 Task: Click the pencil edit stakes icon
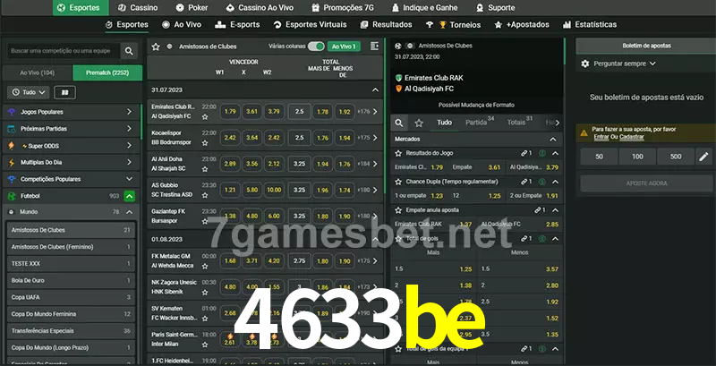703,157
